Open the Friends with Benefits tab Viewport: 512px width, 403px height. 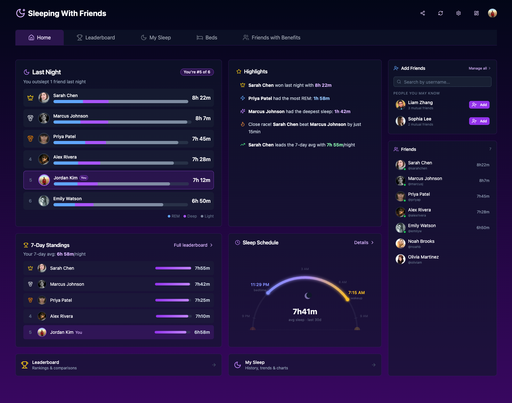272,37
